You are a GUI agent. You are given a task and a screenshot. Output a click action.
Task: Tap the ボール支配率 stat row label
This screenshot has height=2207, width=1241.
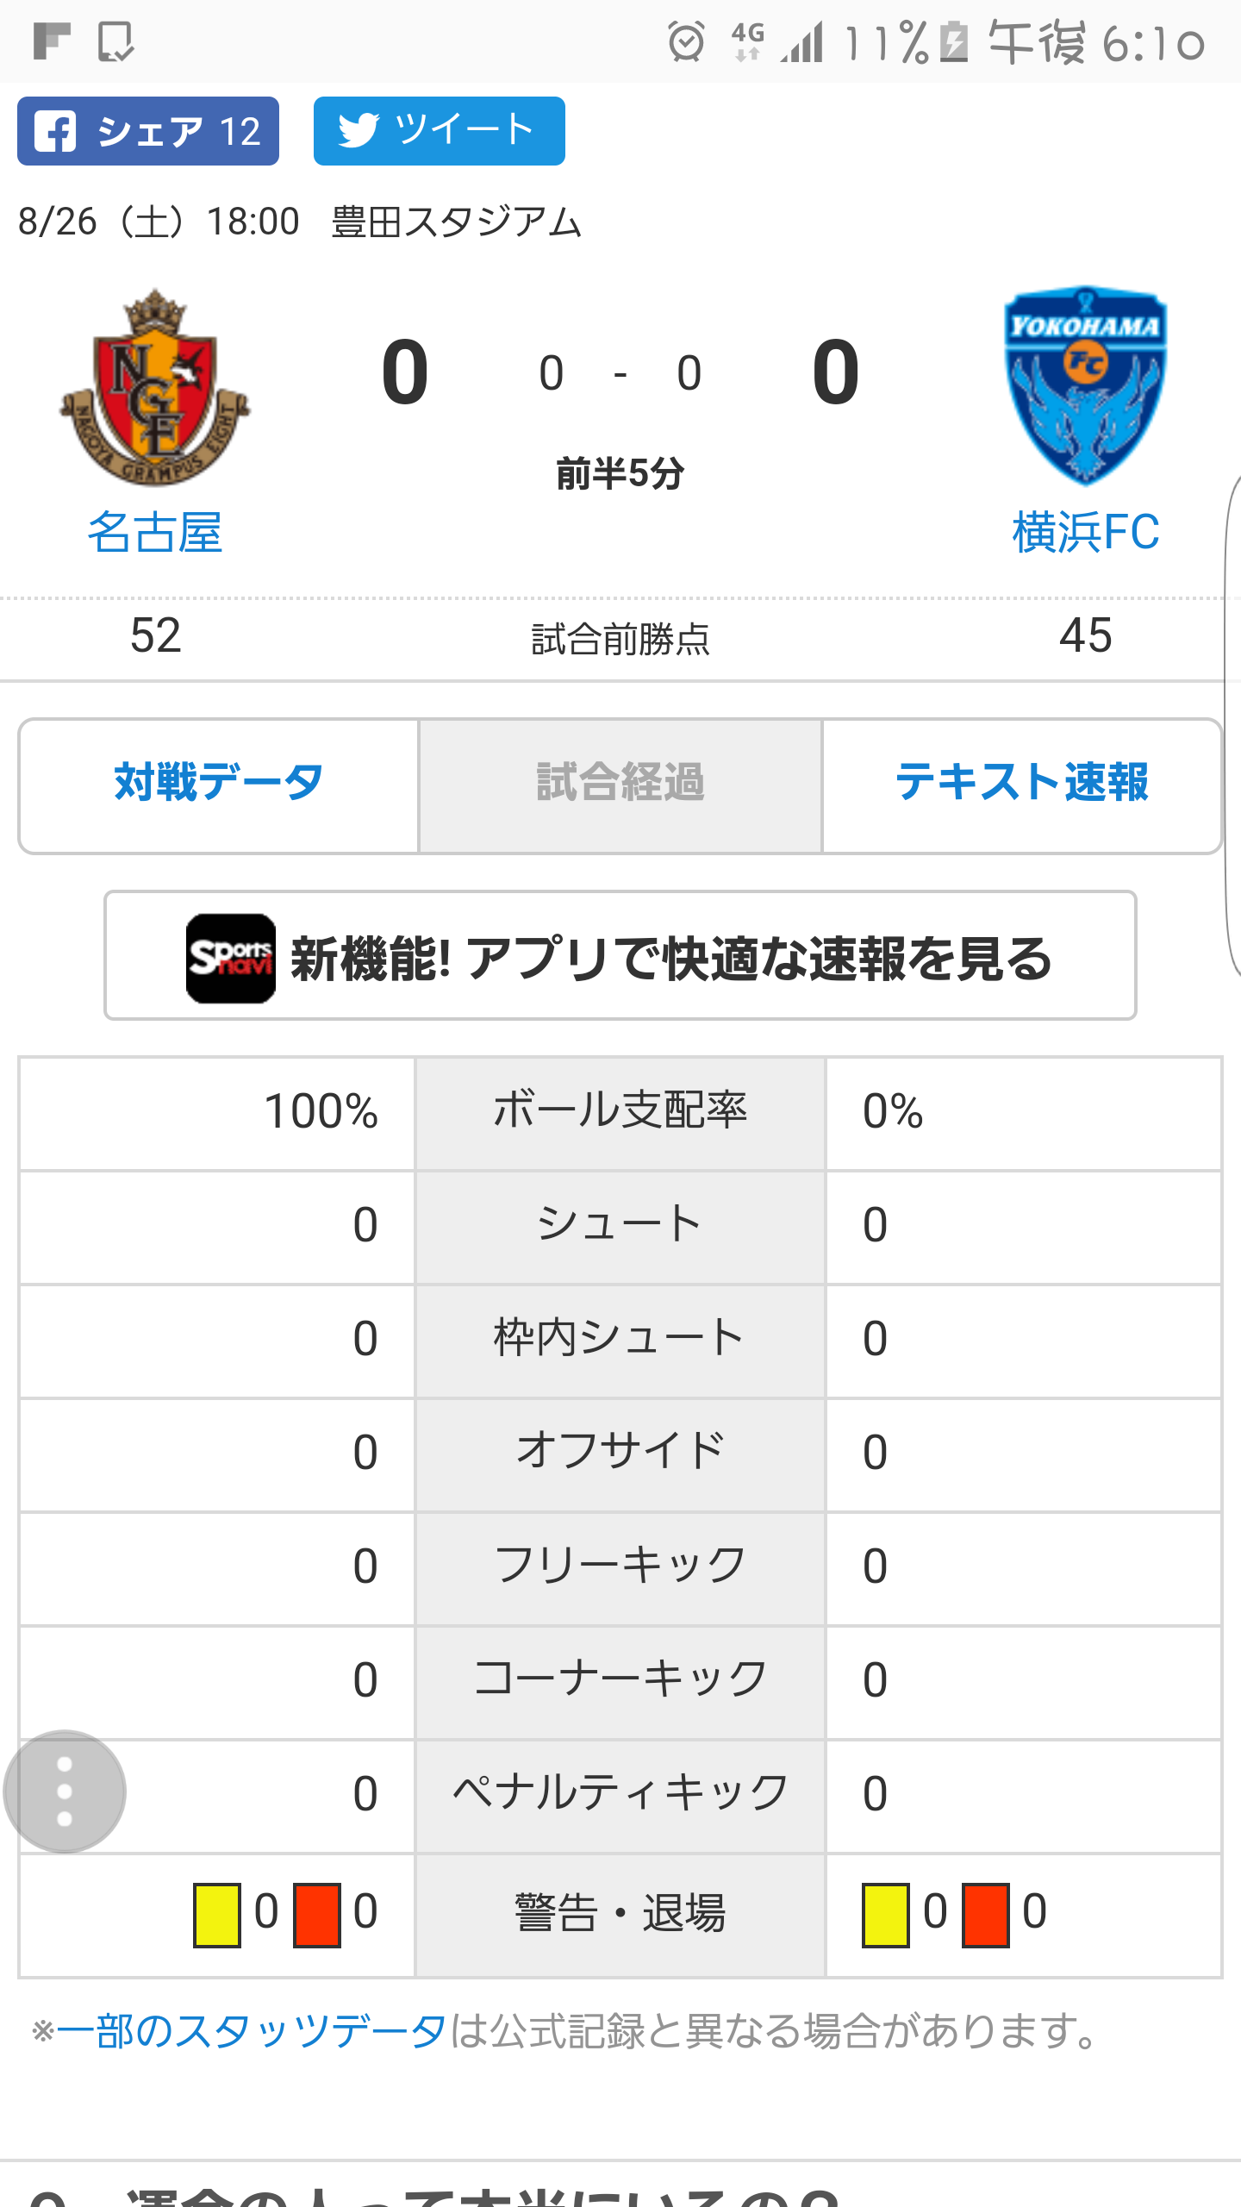pyautogui.click(x=620, y=1110)
